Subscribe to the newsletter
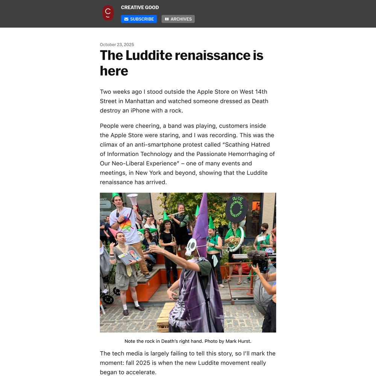Viewport: 376px width, 376px height. [x=139, y=19]
